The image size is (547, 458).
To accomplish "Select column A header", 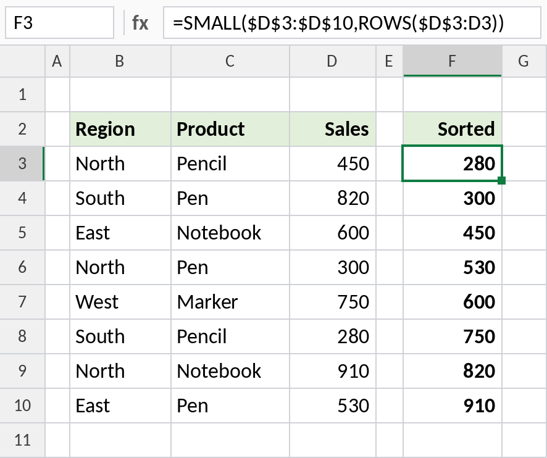I will (57, 61).
